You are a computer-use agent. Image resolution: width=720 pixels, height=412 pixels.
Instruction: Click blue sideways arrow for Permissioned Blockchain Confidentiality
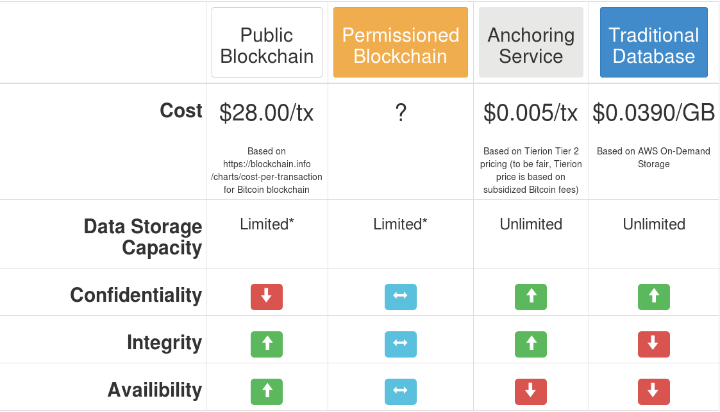pyautogui.click(x=401, y=297)
